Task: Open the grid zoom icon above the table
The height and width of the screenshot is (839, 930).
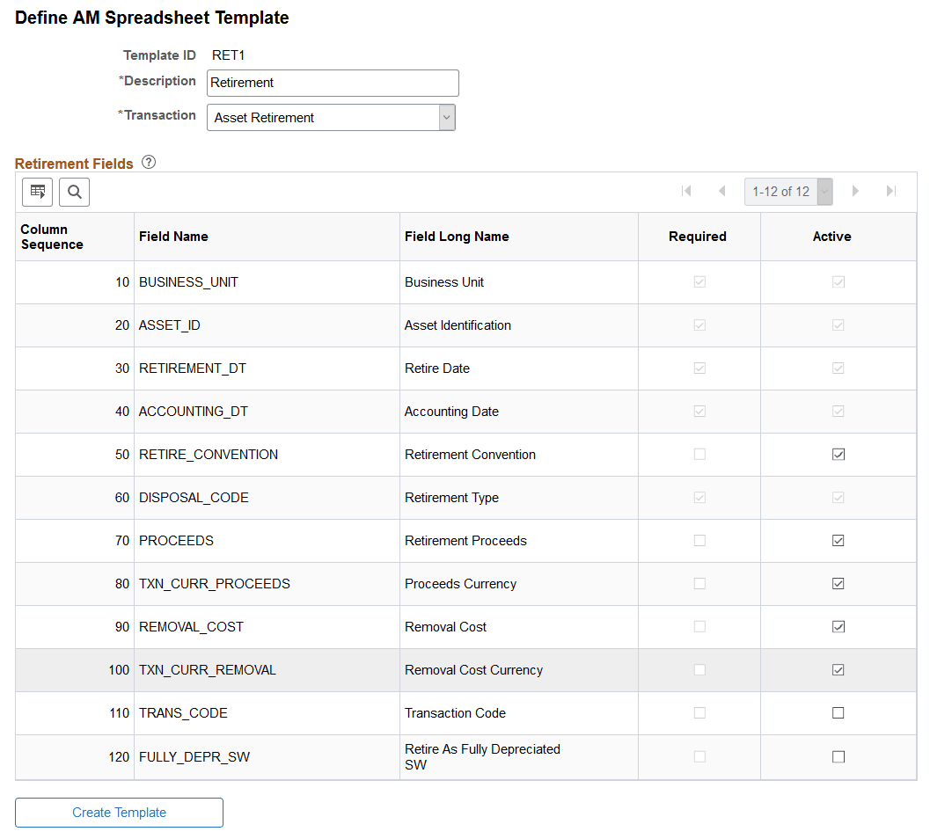Action: pos(37,192)
